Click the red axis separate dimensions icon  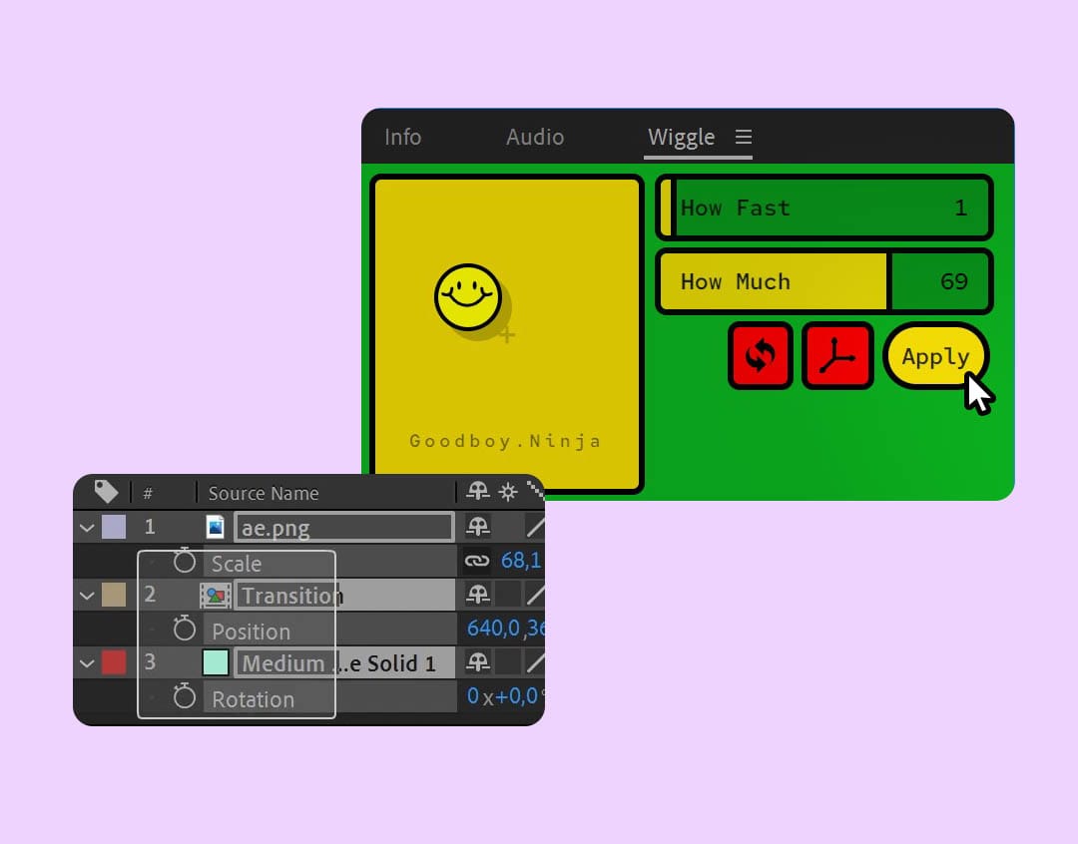click(x=837, y=356)
